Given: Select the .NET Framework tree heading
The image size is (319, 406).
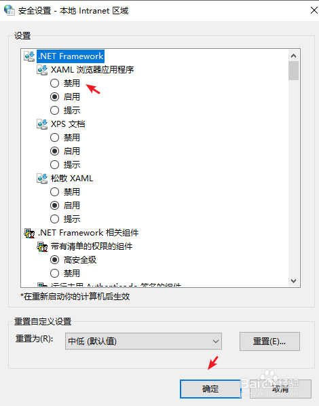Looking at the screenshot, I should tap(71, 56).
